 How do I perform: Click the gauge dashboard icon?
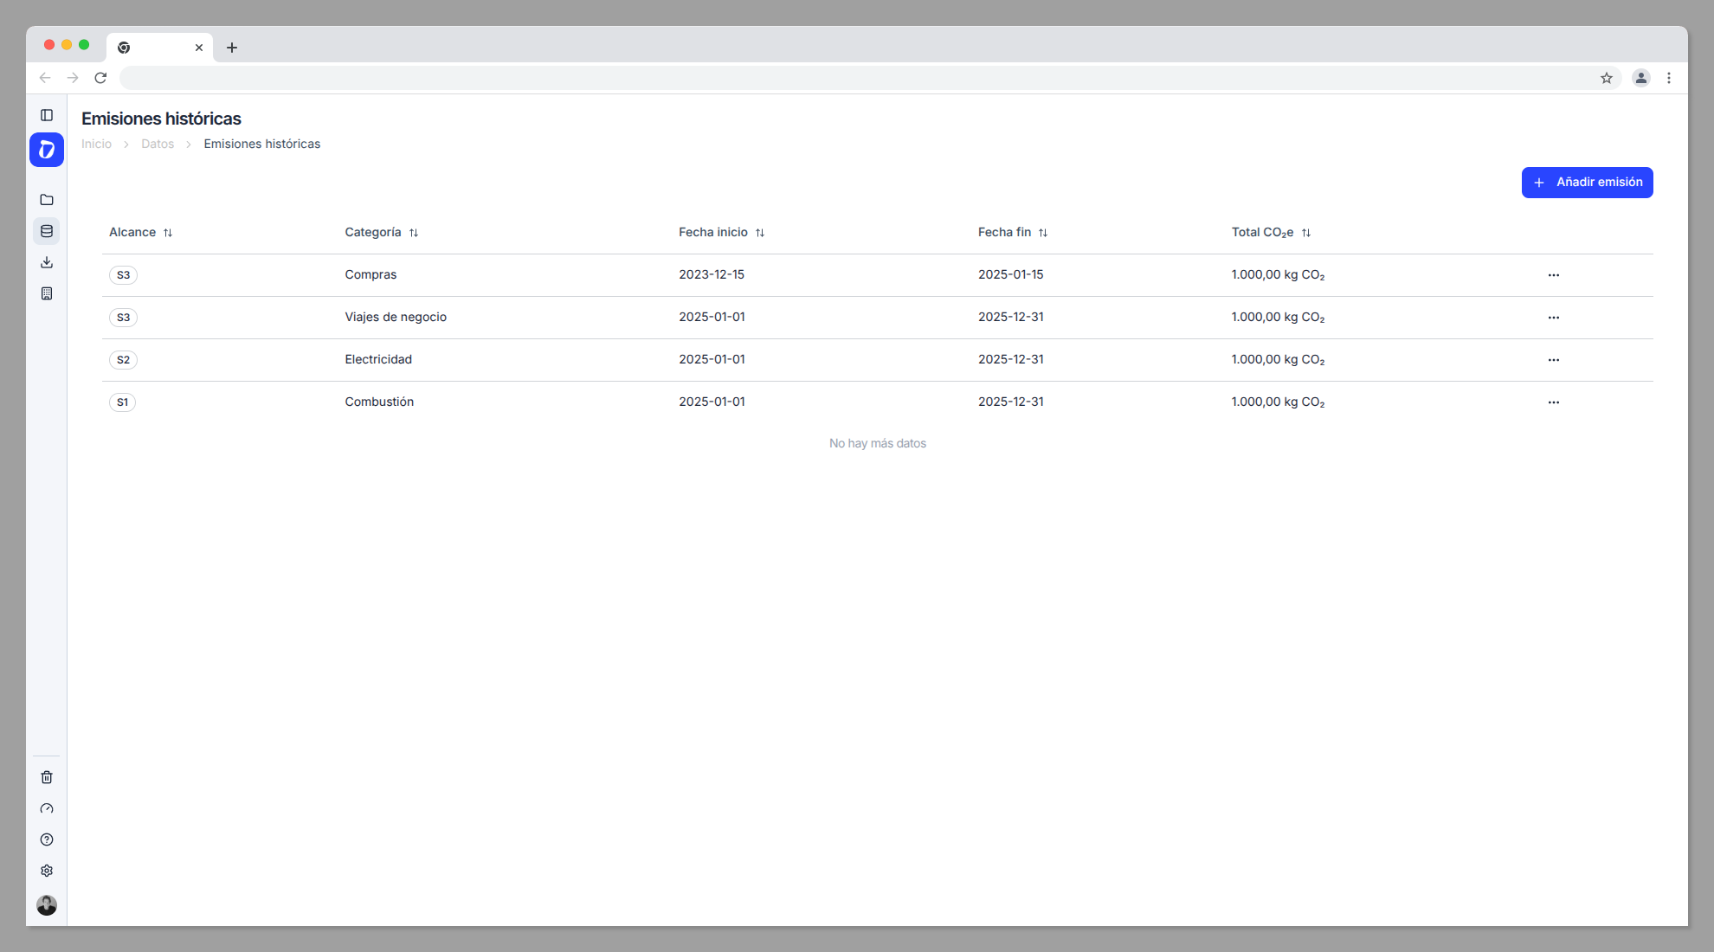(x=47, y=808)
